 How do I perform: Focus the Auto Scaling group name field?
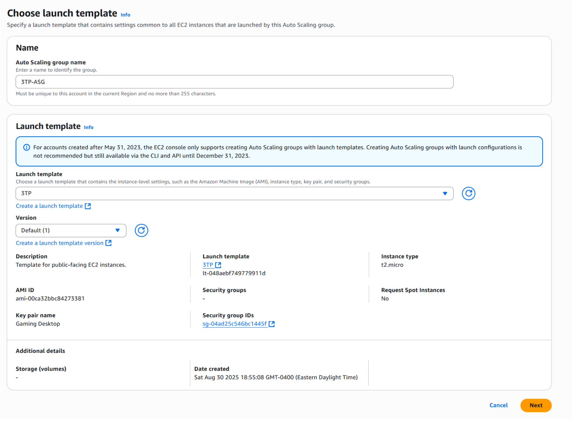tap(234, 82)
